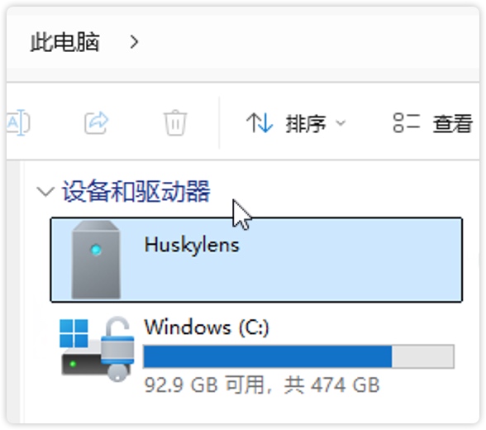Click the view layout icon
486x430 pixels.
point(407,123)
